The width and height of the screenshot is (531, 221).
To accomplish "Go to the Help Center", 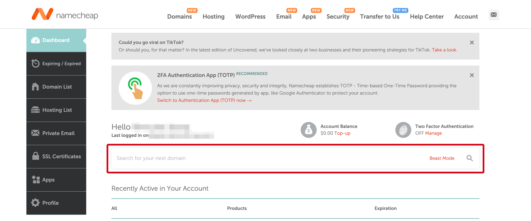I will coord(427,16).
